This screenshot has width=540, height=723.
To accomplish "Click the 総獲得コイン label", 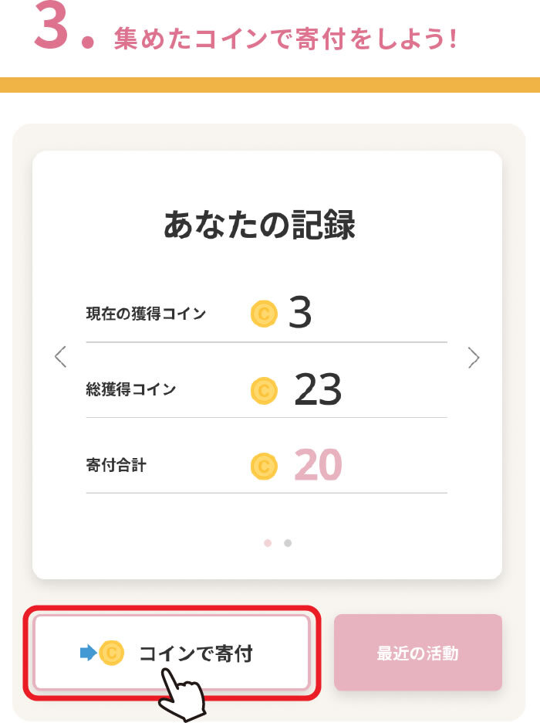I will 131,389.
